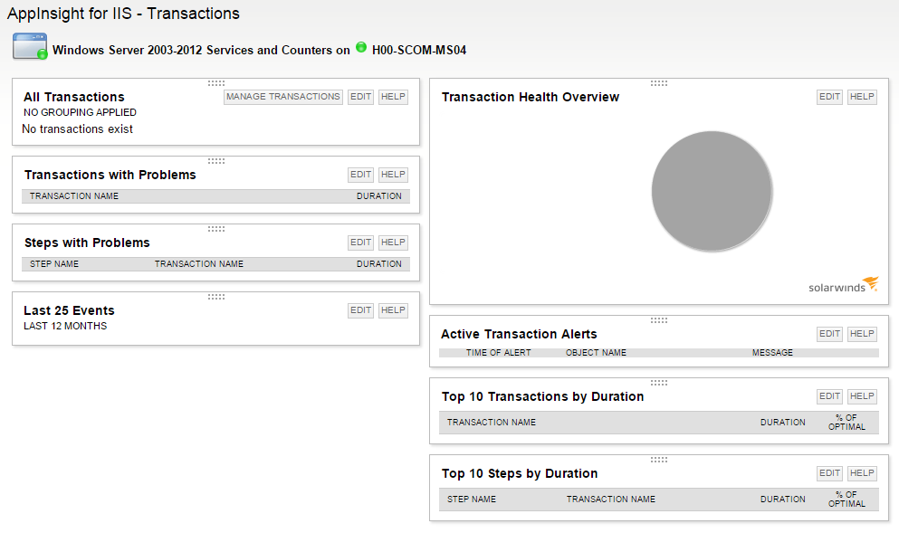This screenshot has width=899, height=533.
Task: Edit Top 10 Steps by Duration panel
Action: [x=829, y=473]
